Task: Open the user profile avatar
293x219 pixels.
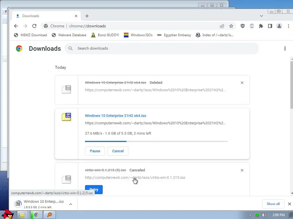Action: 279,26
